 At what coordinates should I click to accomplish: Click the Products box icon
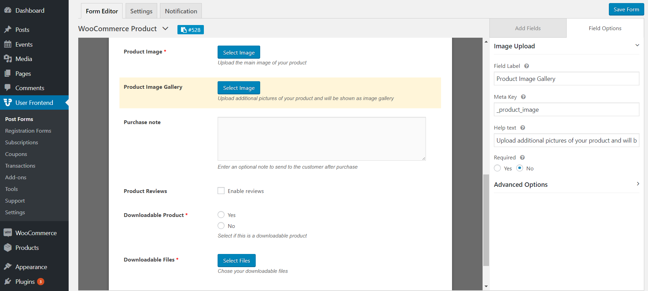pyautogui.click(x=8, y=247)
